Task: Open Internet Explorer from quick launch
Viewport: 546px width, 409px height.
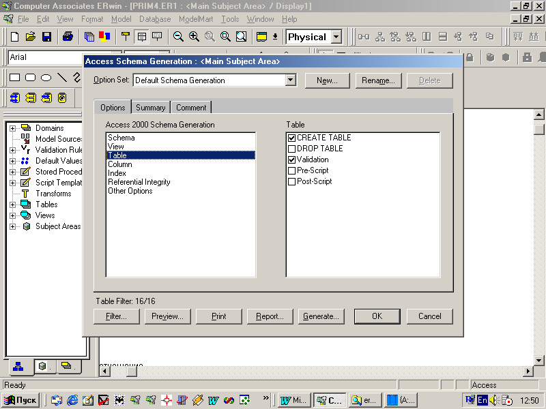Action: 72,400
